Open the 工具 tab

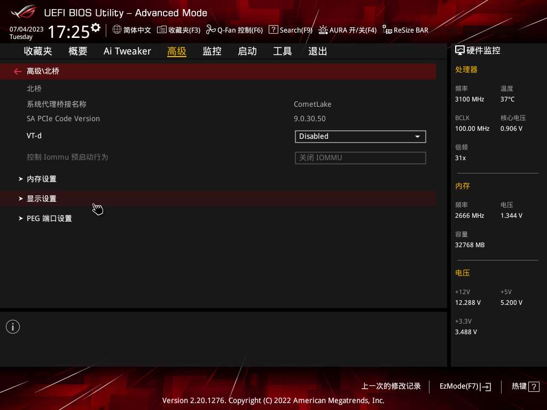click(283, 51)
